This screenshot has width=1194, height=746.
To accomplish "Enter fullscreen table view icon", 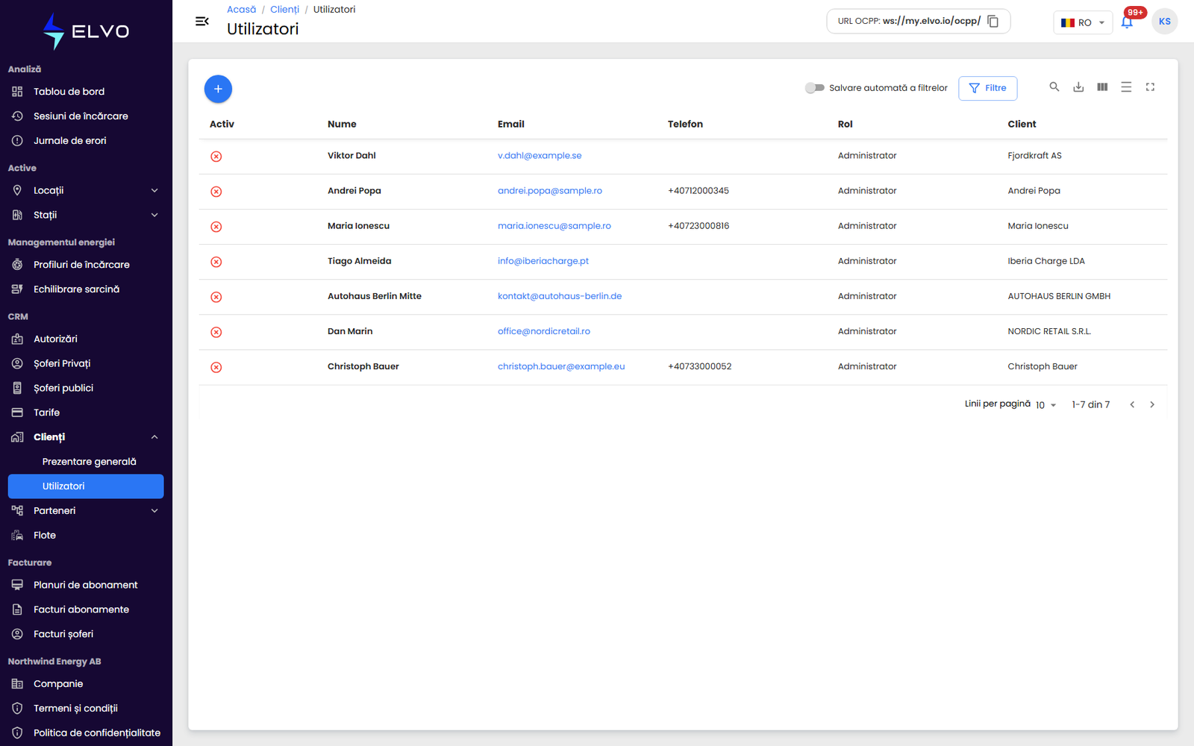I will click(x=1150, y=87).
